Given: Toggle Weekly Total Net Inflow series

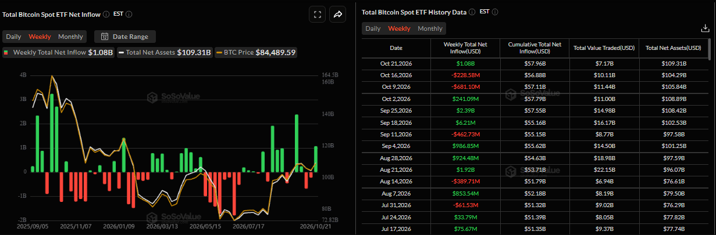Looking at the screenshot, I should [x=58, y=52].
